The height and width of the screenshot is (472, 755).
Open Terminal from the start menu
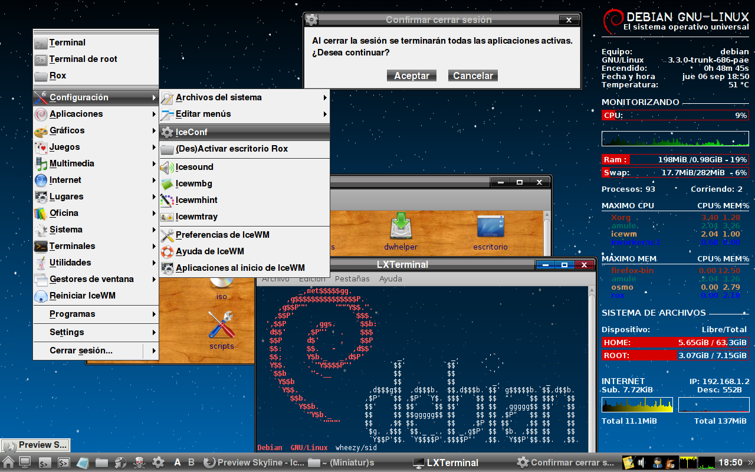[x=96, y=42]
